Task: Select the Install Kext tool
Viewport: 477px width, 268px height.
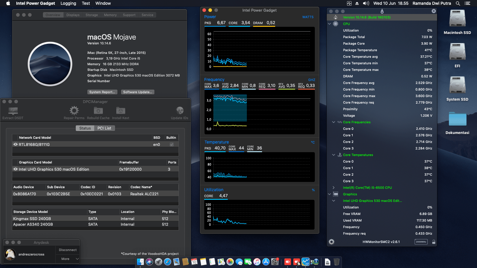Action: click(120, 111)
